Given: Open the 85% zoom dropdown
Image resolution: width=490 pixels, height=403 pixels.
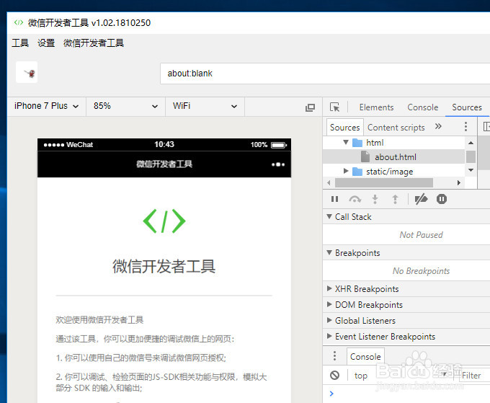Looking at the screenshot, I should point(125,106).
